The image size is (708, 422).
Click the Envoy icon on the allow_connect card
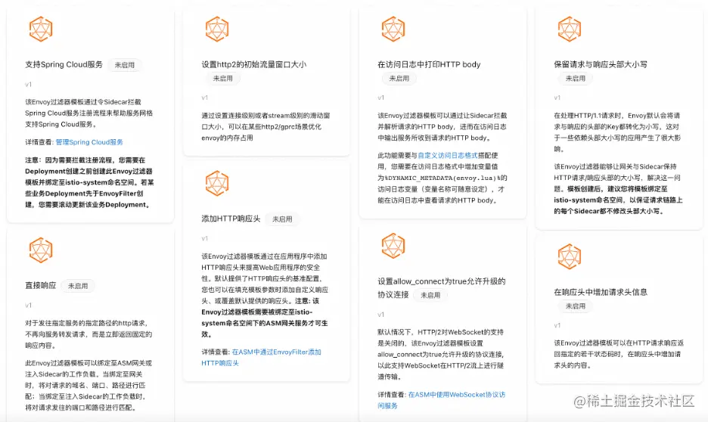pos(393,246)
